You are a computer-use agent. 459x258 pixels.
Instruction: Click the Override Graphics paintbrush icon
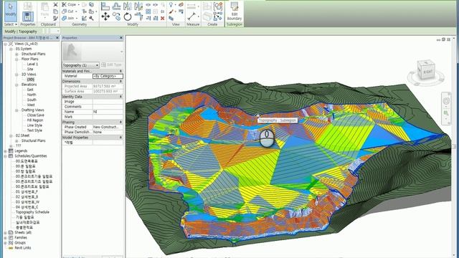coord(171,11)
